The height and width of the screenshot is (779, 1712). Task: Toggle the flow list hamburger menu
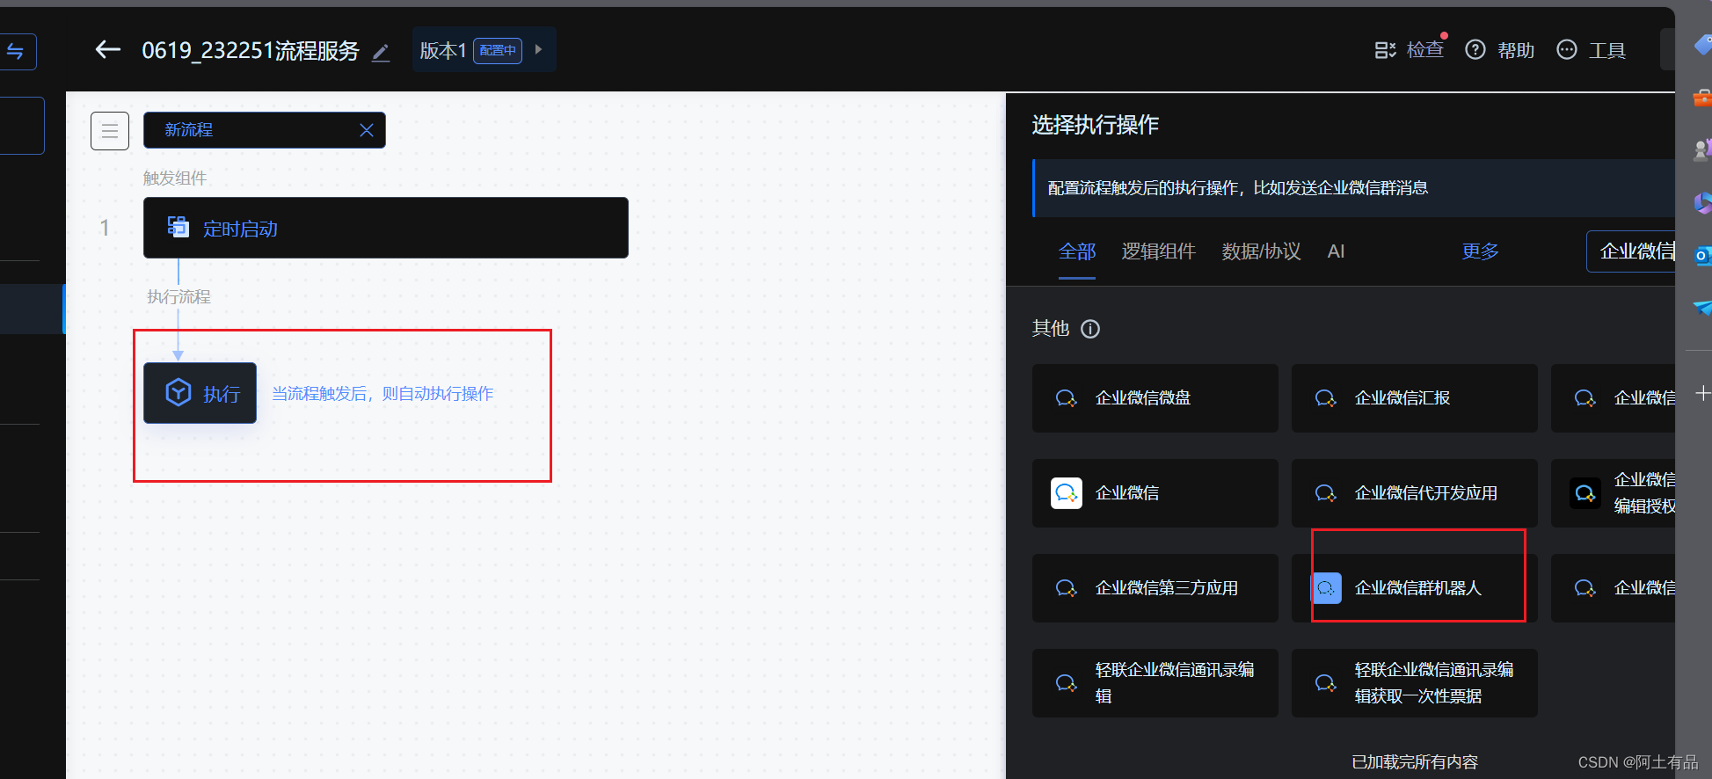point(110,131)
